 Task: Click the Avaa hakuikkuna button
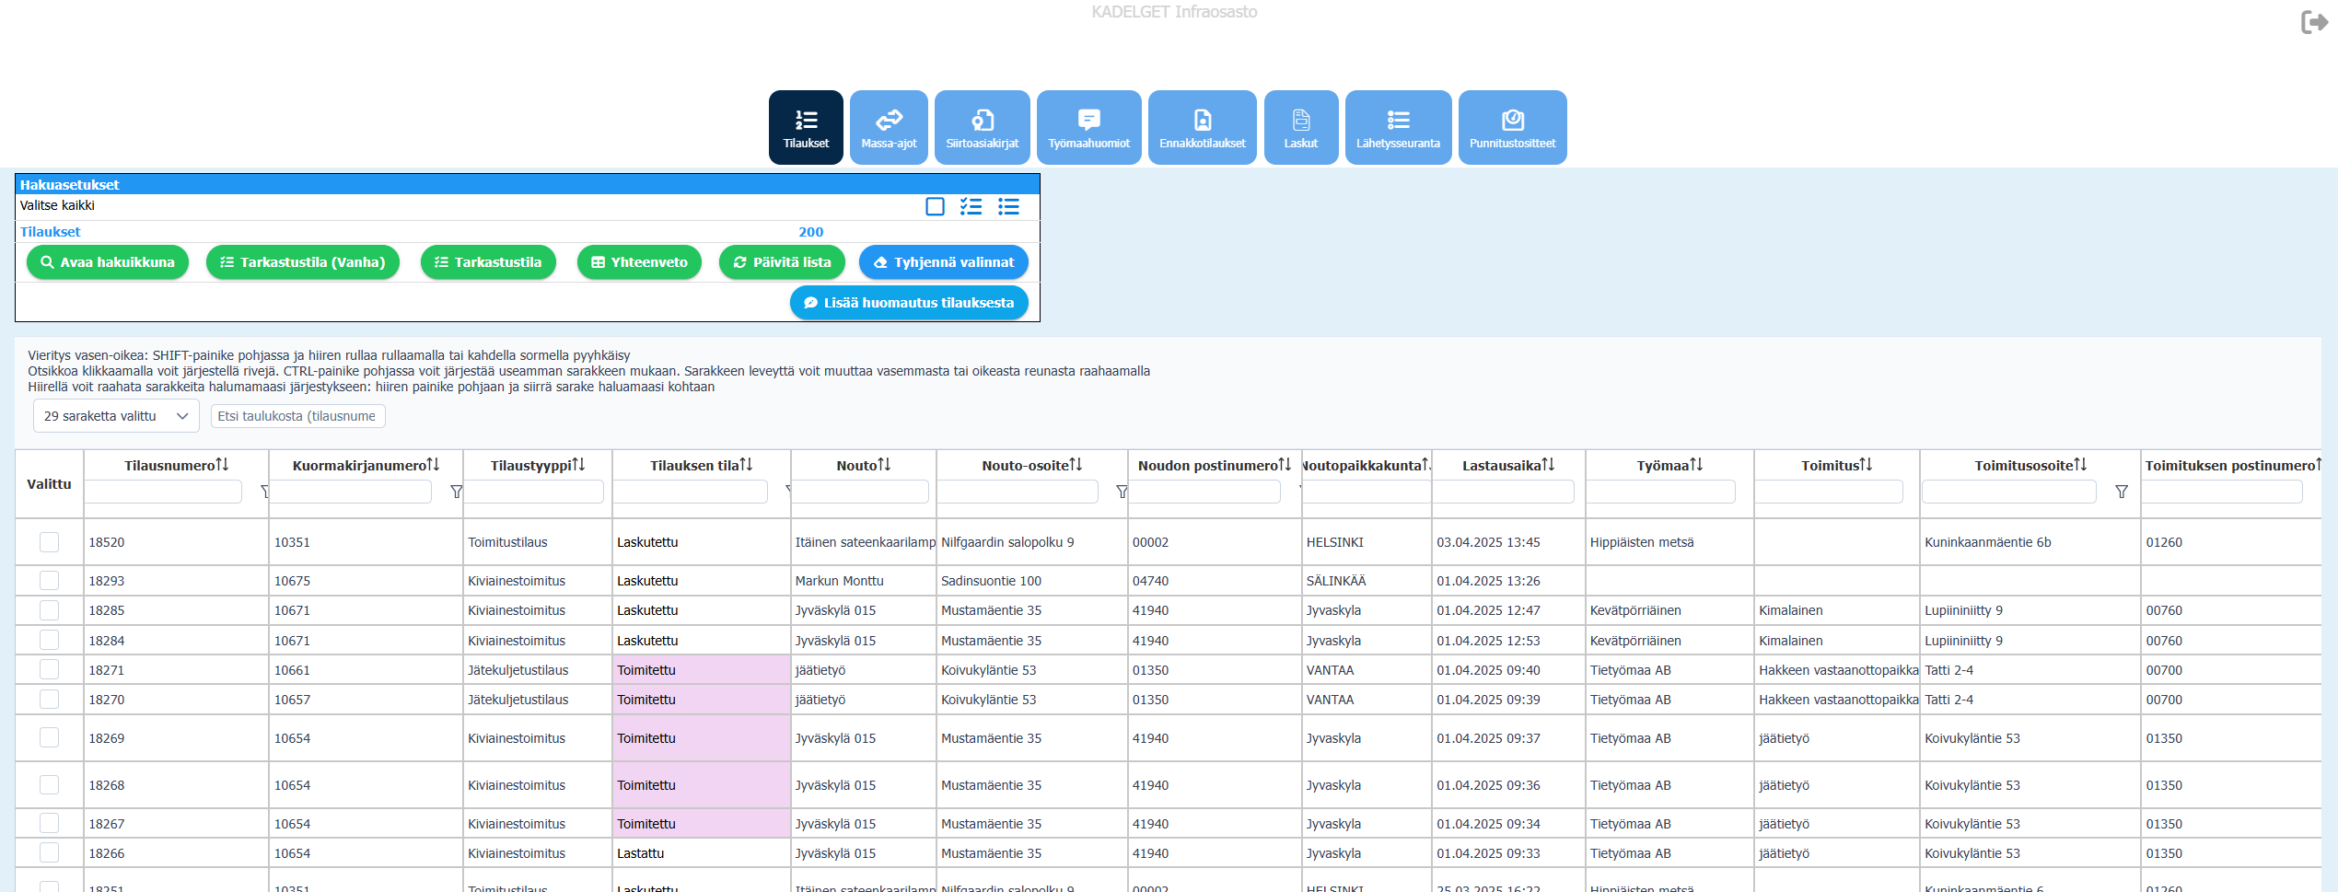click(108, 262)
